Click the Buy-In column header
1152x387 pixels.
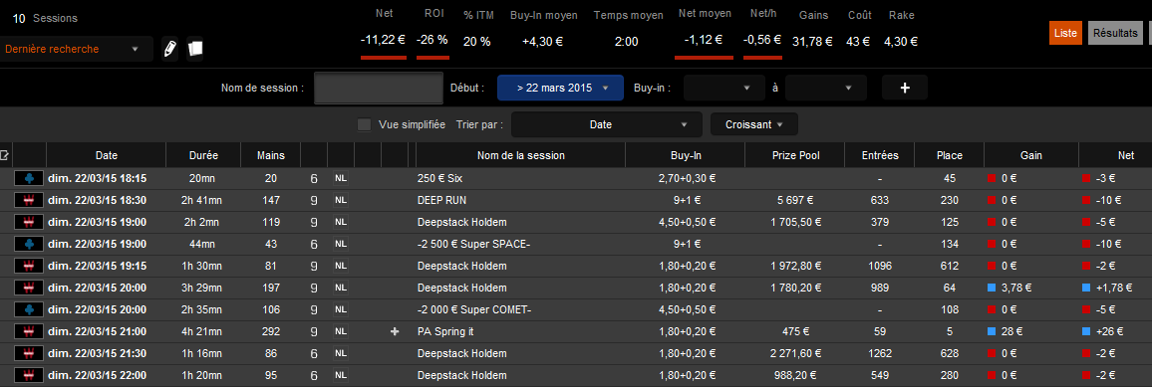(x=685, y=155)
